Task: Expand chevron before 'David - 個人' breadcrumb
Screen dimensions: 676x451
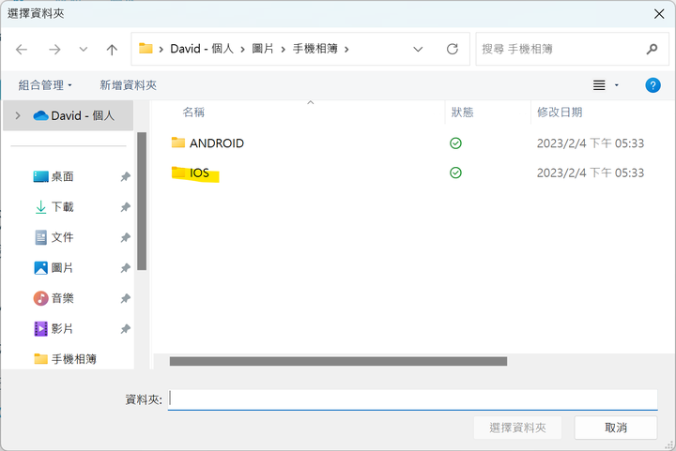Action: coord(161,50)
